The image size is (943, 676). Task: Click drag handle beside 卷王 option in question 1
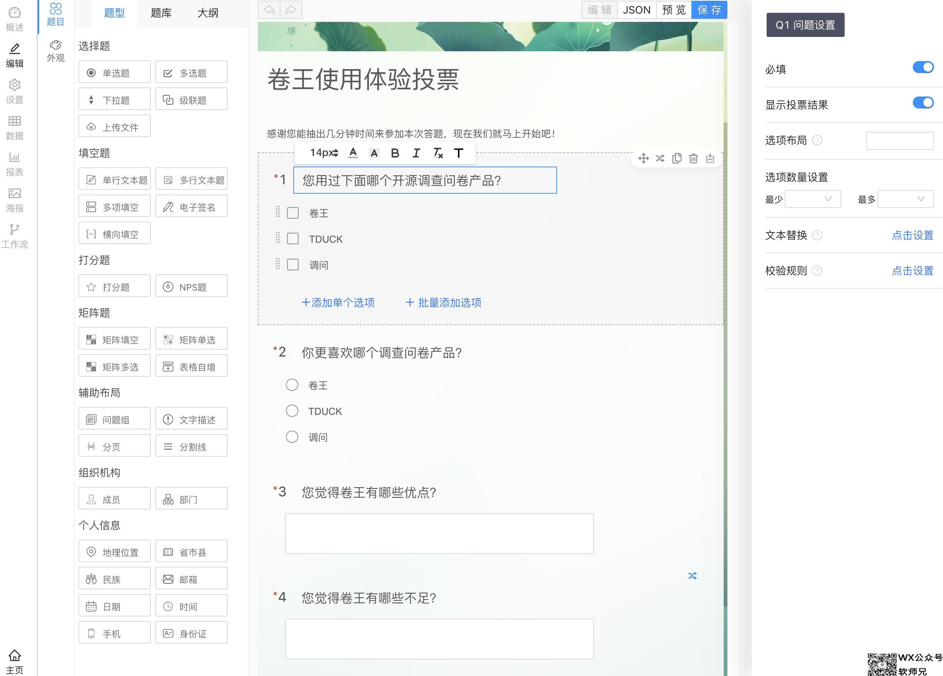coord(278,212)
